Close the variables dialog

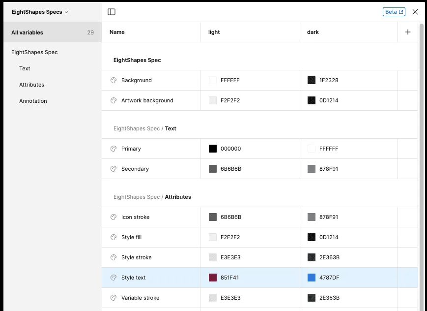tap(415, 12)
